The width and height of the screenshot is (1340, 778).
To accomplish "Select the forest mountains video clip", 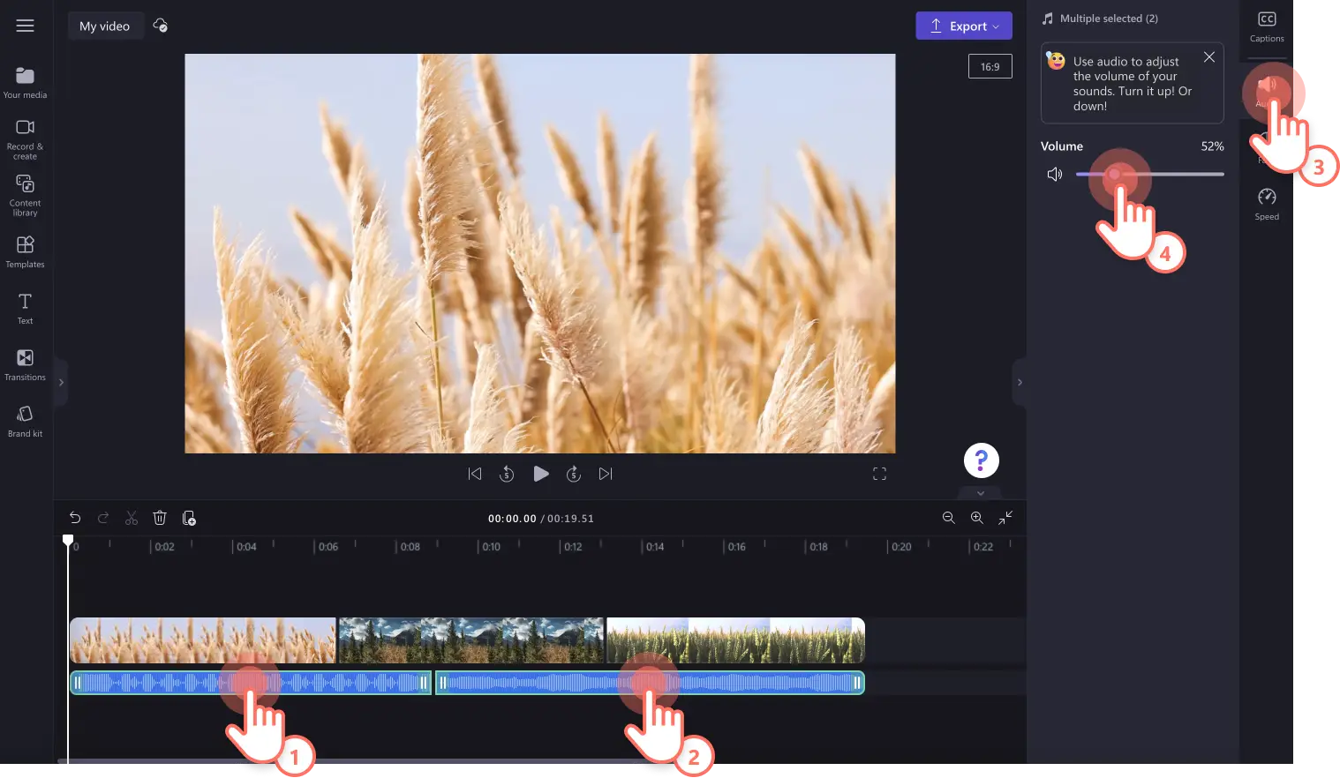I will pyautogui.click(x=471, y=640).
